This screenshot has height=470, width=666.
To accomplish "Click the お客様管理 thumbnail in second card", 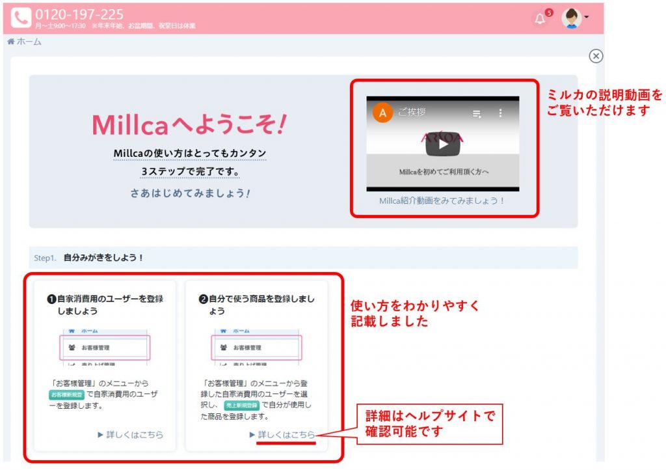I will (x=256, y=348).
